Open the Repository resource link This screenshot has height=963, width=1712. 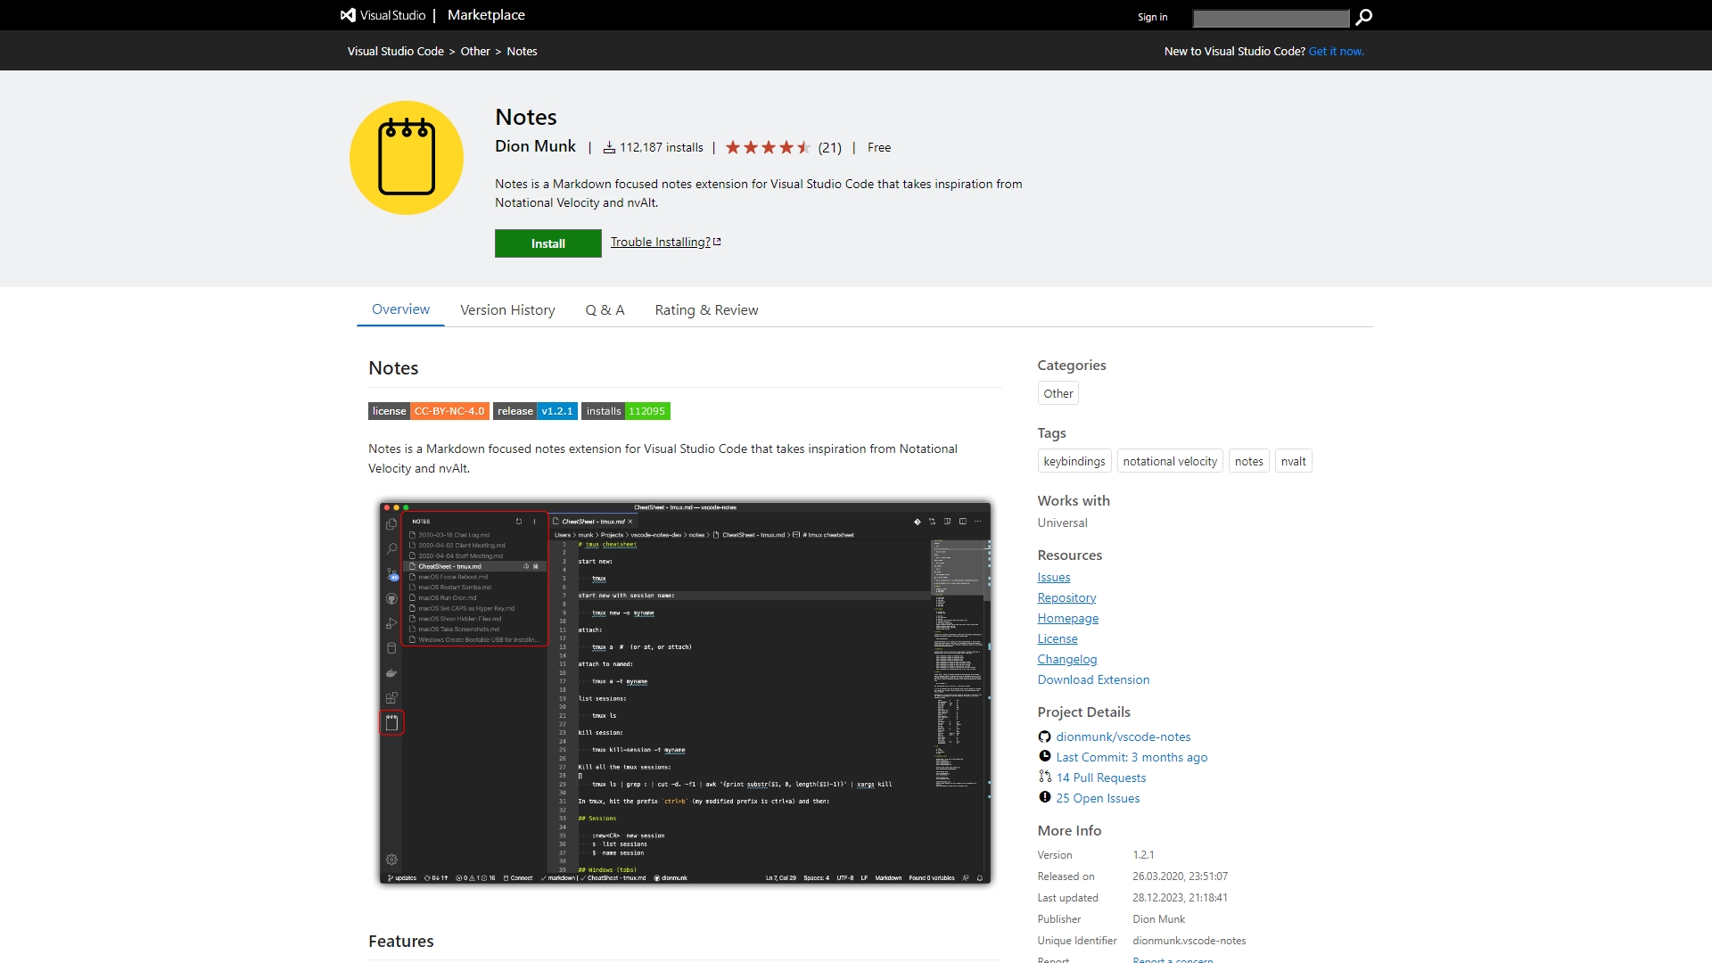point(1066,597)
